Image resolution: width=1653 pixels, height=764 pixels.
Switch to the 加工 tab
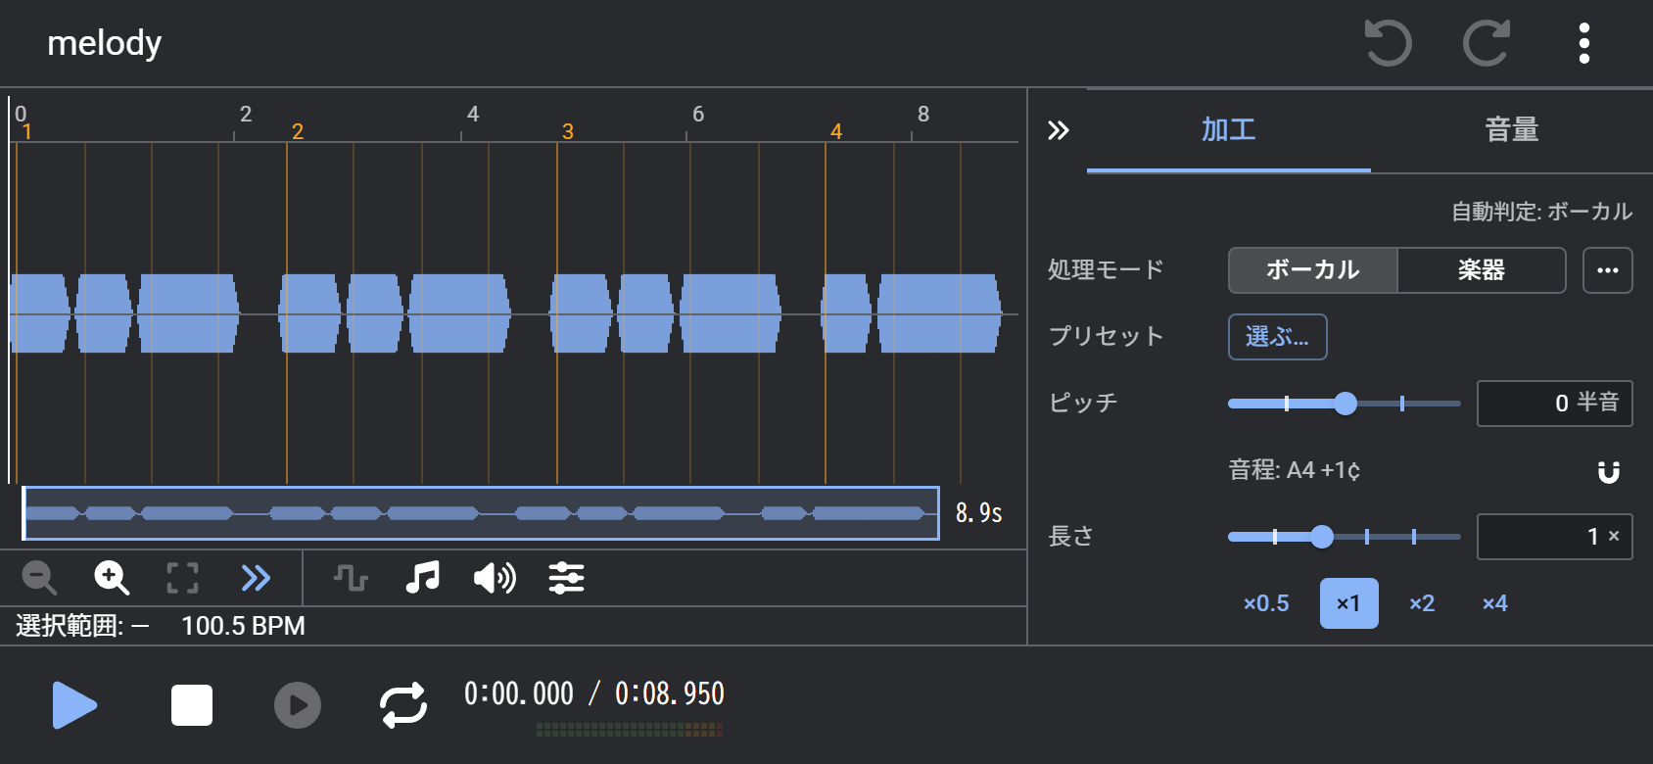click(1228, 130)
